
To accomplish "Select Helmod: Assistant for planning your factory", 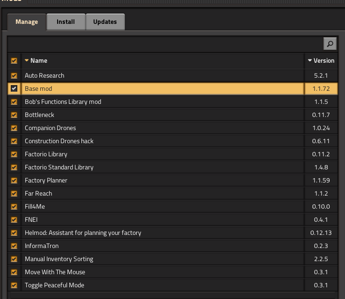I will [83, 233].
